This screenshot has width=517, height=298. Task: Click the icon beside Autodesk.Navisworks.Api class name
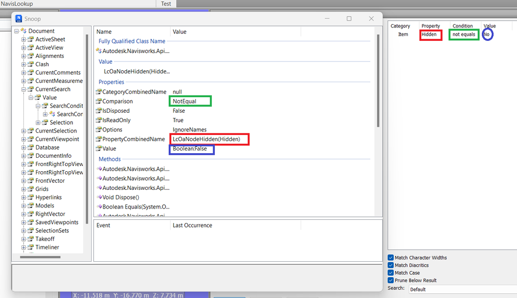point(98,51)
